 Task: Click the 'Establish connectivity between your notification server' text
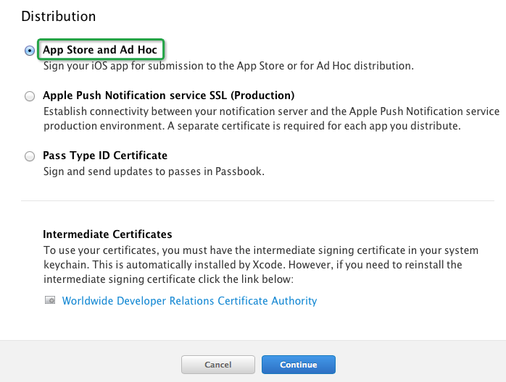pyautogui.click(x=271, y=111)
